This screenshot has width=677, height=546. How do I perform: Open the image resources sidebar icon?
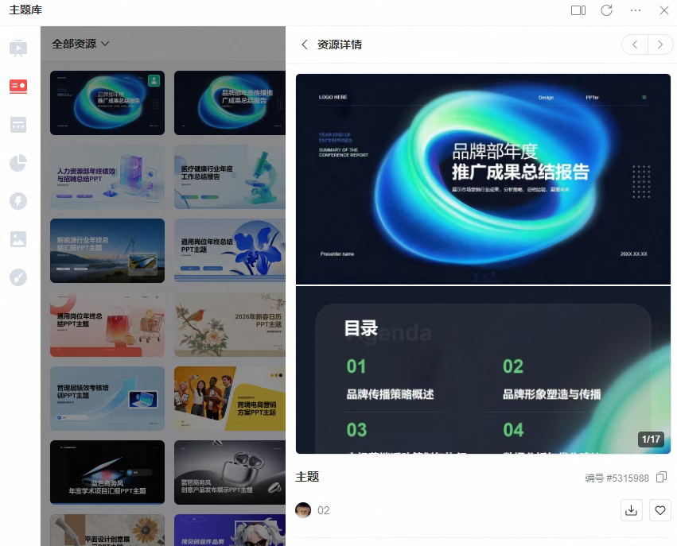(18, 239)
